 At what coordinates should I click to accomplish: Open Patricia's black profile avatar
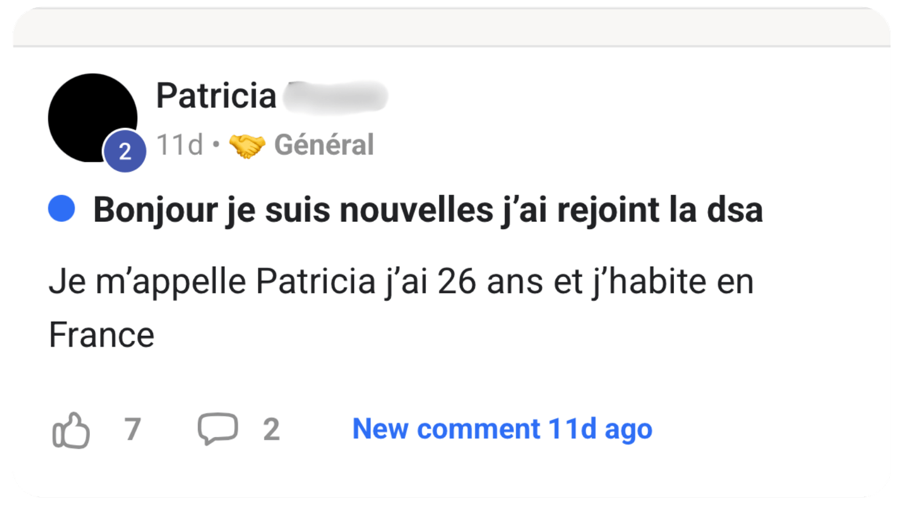coord(93,118)
